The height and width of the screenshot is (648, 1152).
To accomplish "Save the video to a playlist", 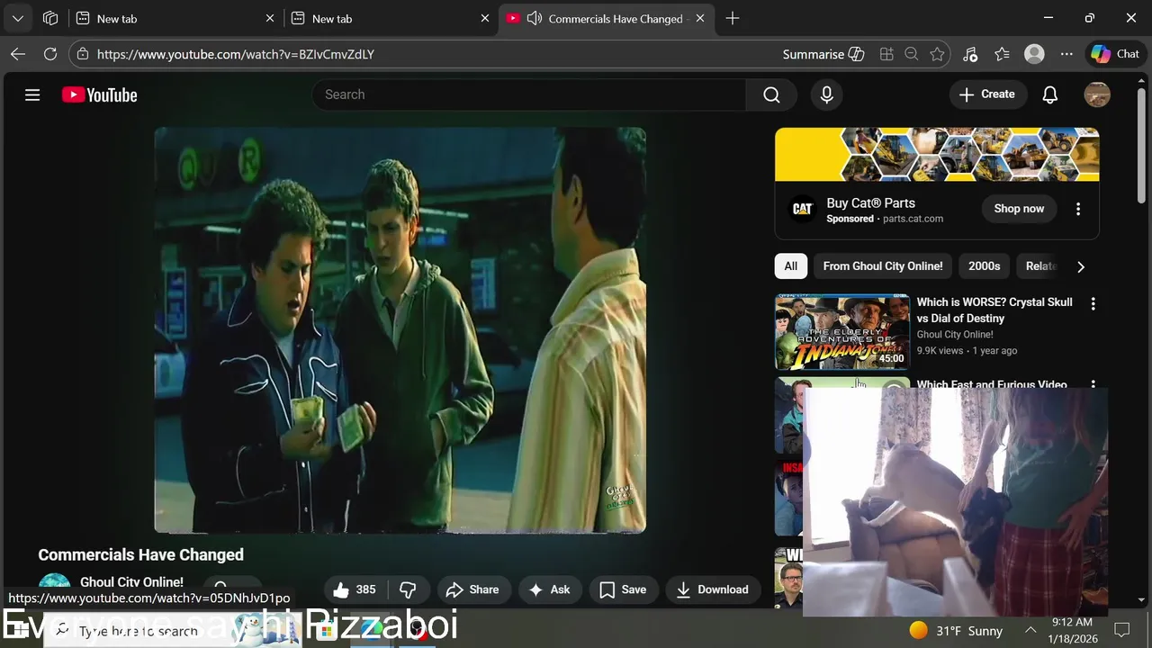I will pos(623,589).
